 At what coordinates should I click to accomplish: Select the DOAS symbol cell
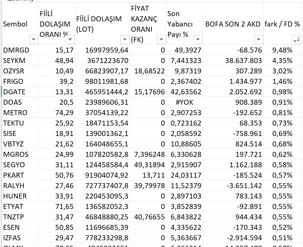point(20,102)
